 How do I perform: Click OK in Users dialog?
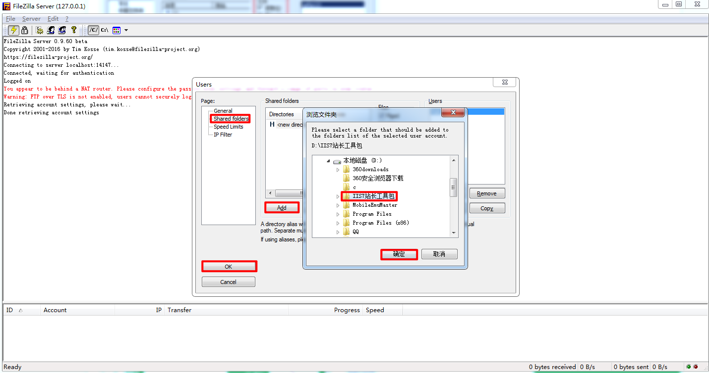coord(229,266)
